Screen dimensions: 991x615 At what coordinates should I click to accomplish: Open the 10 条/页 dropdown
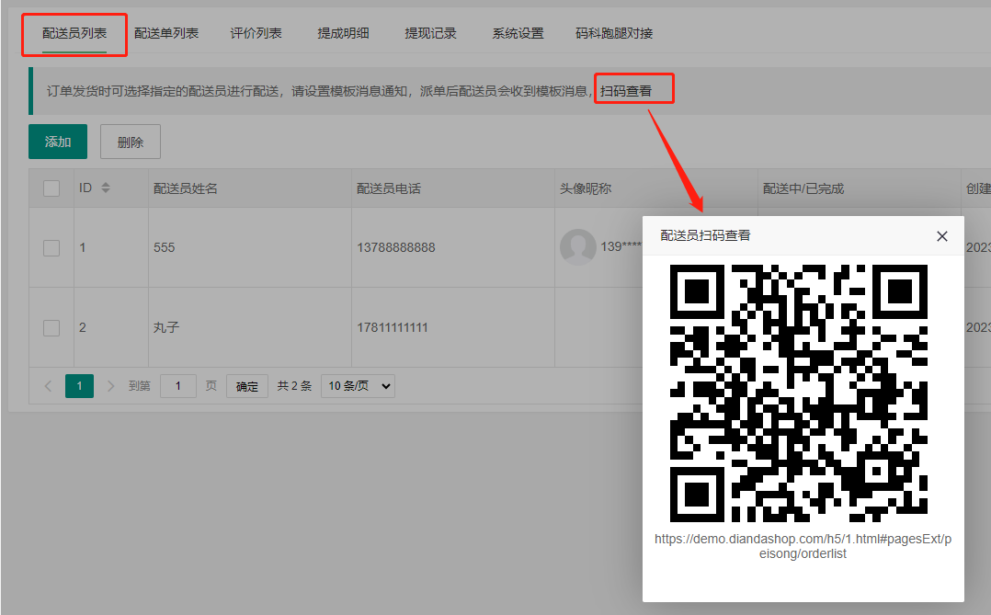[x=358, y=385]
